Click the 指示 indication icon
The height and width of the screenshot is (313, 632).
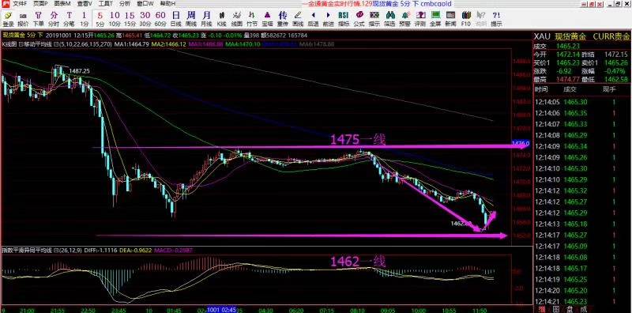[x=374, y=18]
